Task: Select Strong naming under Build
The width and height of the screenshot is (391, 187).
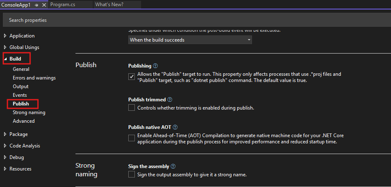Action: click(29, 112)
